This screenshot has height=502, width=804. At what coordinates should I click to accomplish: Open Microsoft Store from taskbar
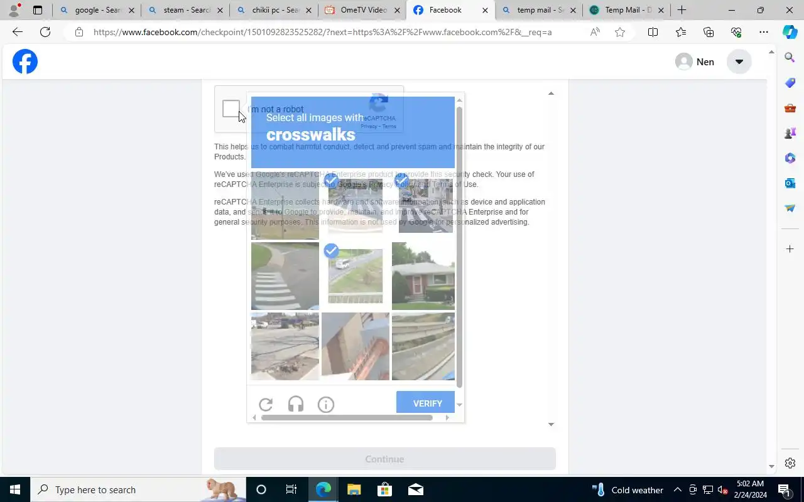point(384,489)
